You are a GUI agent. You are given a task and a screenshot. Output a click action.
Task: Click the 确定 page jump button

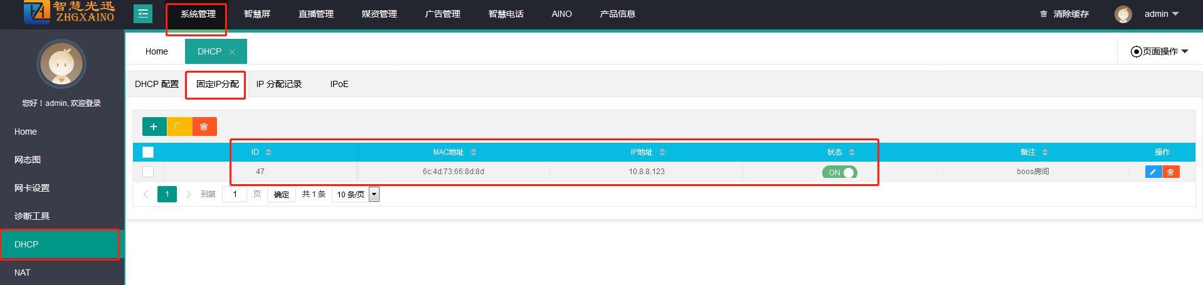pyautogui.click(x=282, y=194)
